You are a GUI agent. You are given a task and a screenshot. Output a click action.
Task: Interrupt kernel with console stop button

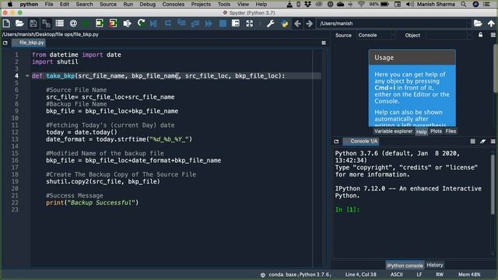pos(473,142)
